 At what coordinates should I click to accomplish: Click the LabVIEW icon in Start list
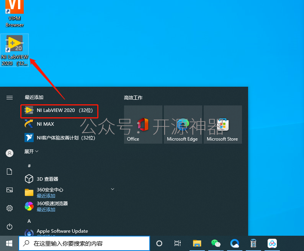pyautogui.click(x=29, y=110)
